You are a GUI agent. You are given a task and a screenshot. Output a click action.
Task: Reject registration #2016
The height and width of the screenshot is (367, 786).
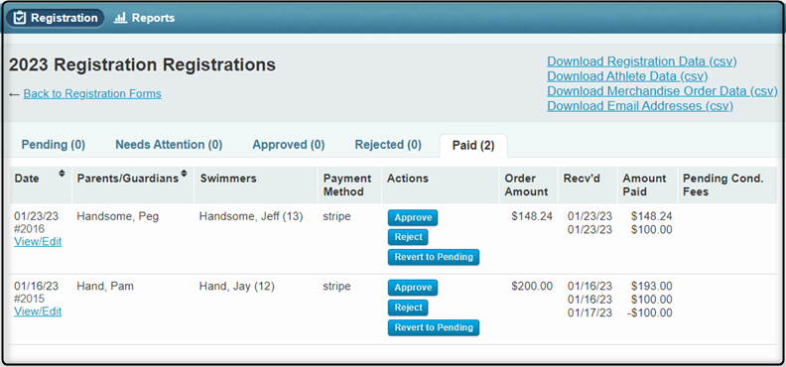tap(408, 237)
